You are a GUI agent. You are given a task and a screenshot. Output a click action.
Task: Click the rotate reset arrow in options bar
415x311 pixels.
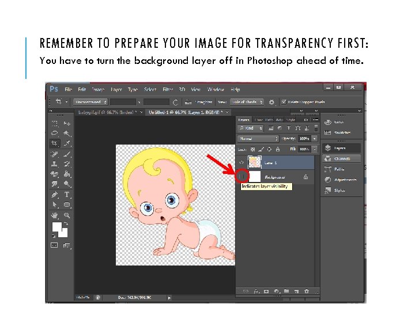click(x=175, y=103)
